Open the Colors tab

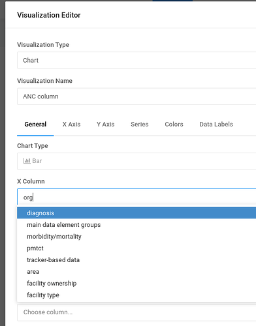click(x=174, y=125)
